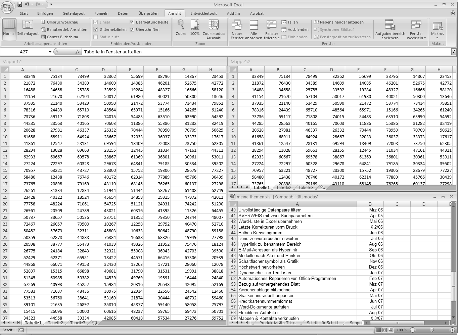
Task: Switch to the Formeln ribbon tab
Action: 101,13
